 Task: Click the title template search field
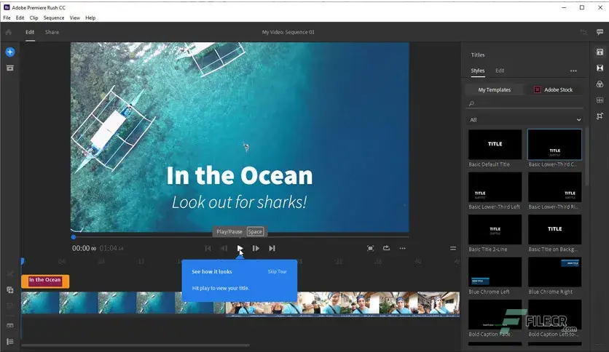(524, 103)
